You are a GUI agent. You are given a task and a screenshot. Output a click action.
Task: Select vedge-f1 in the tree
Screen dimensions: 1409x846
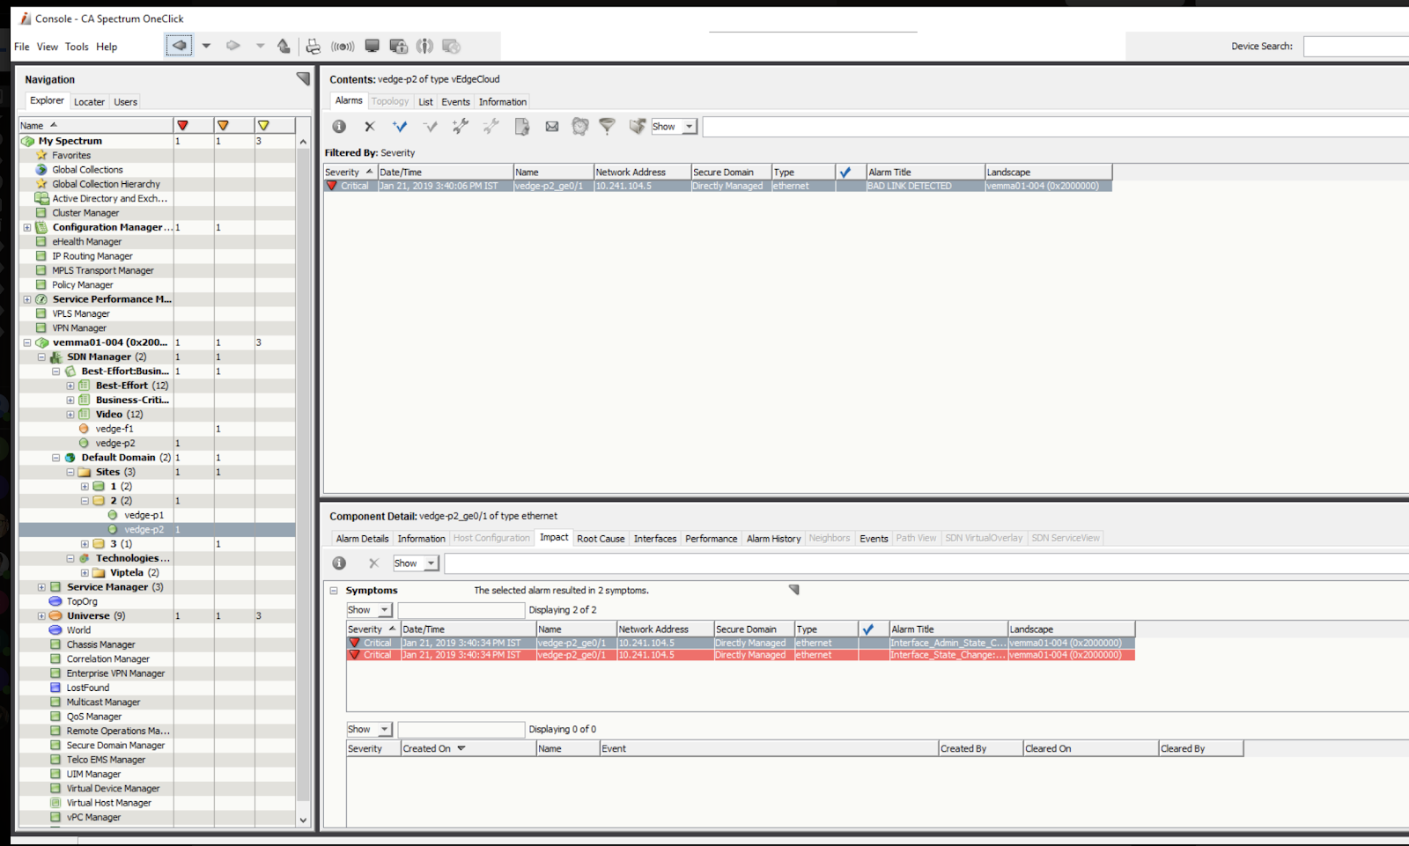tap(114, 430)
